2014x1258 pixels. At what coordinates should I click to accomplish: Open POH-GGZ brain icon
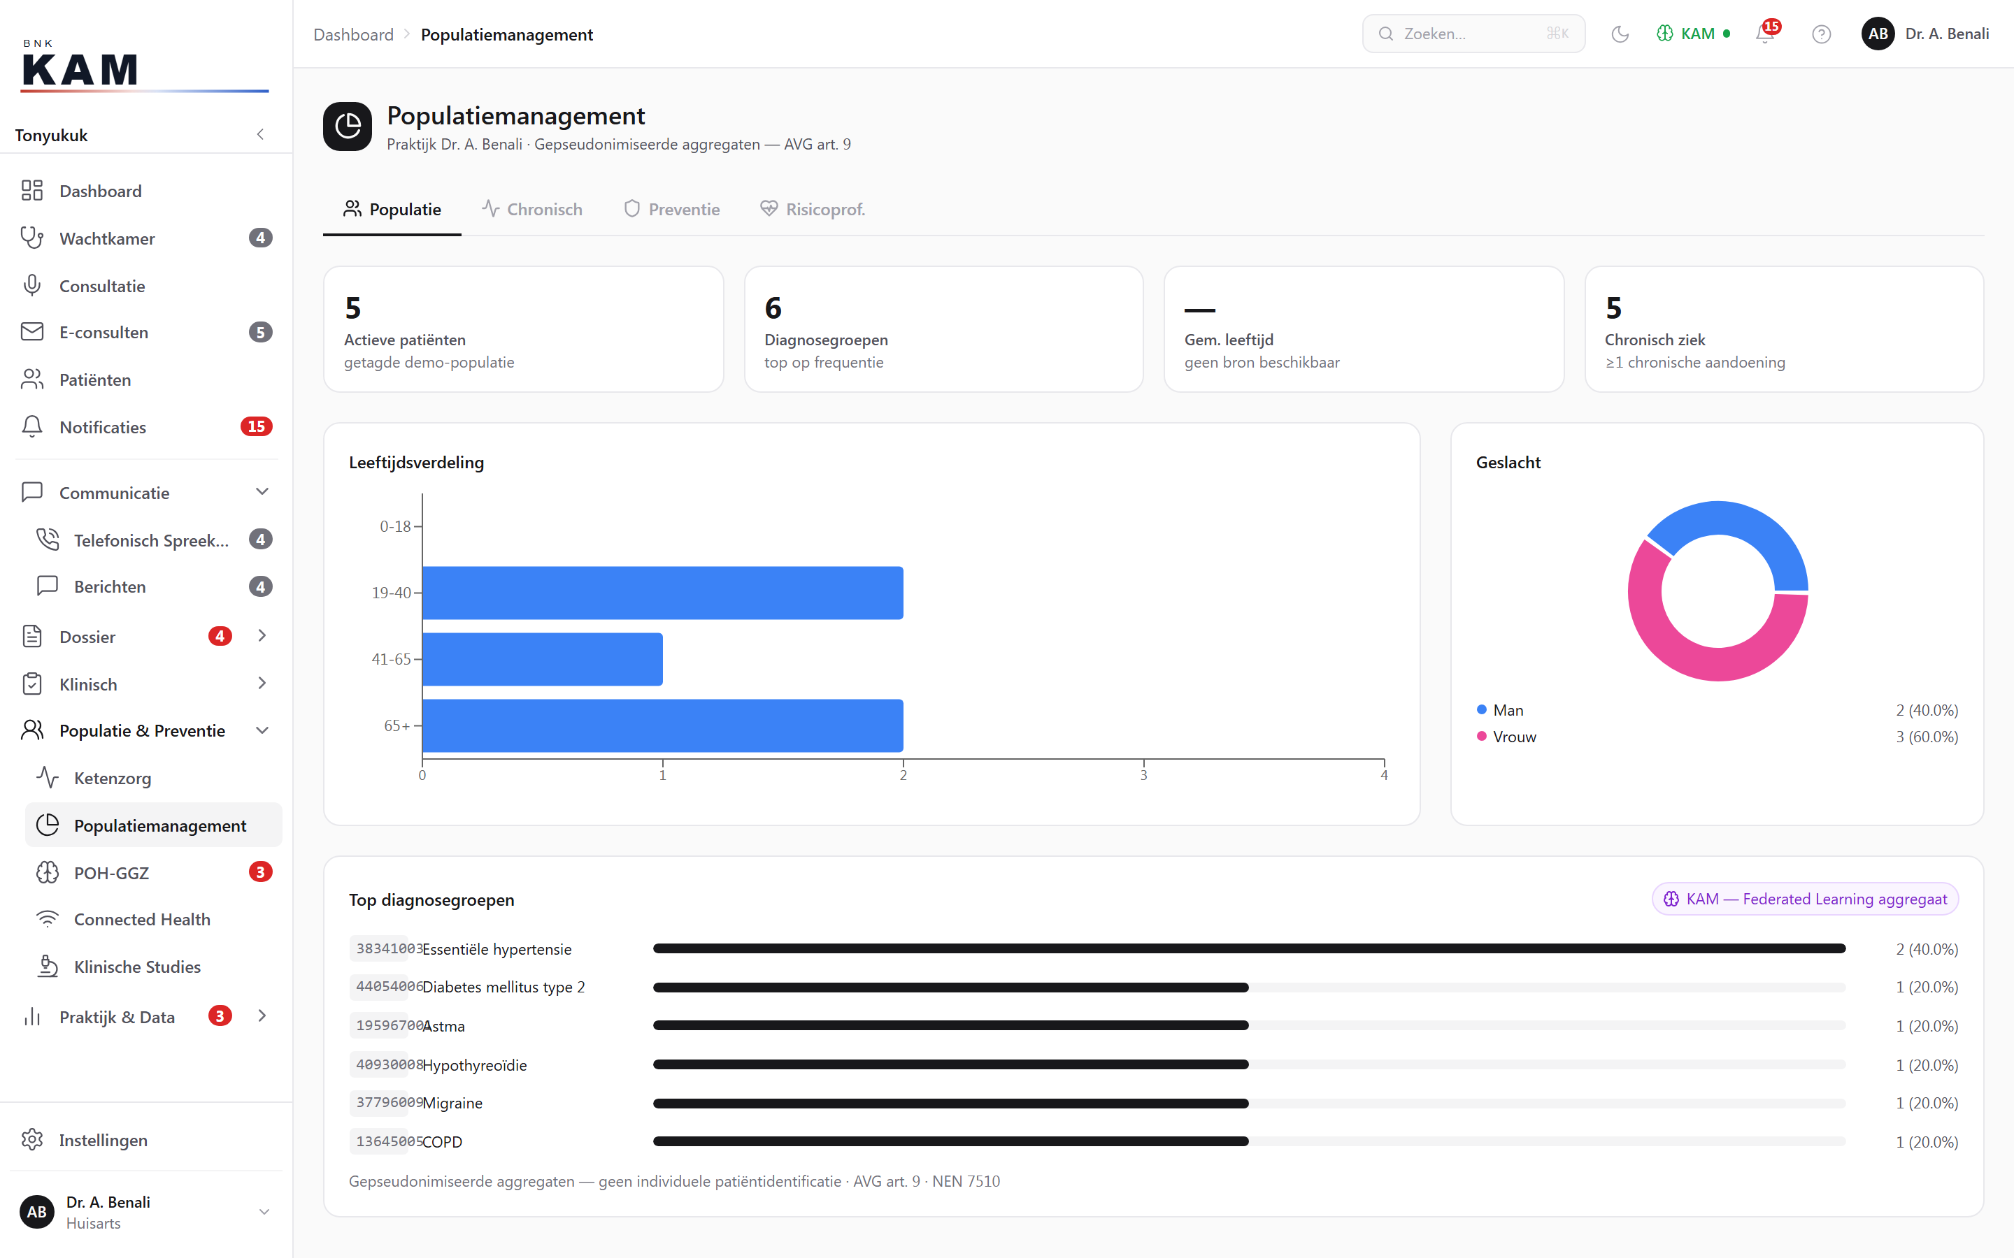click(x=48, y=872)
